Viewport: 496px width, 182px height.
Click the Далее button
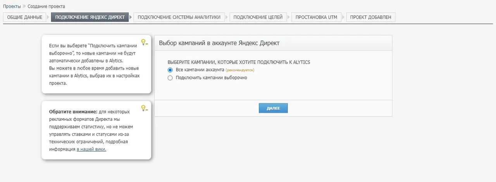click(273, 108)
